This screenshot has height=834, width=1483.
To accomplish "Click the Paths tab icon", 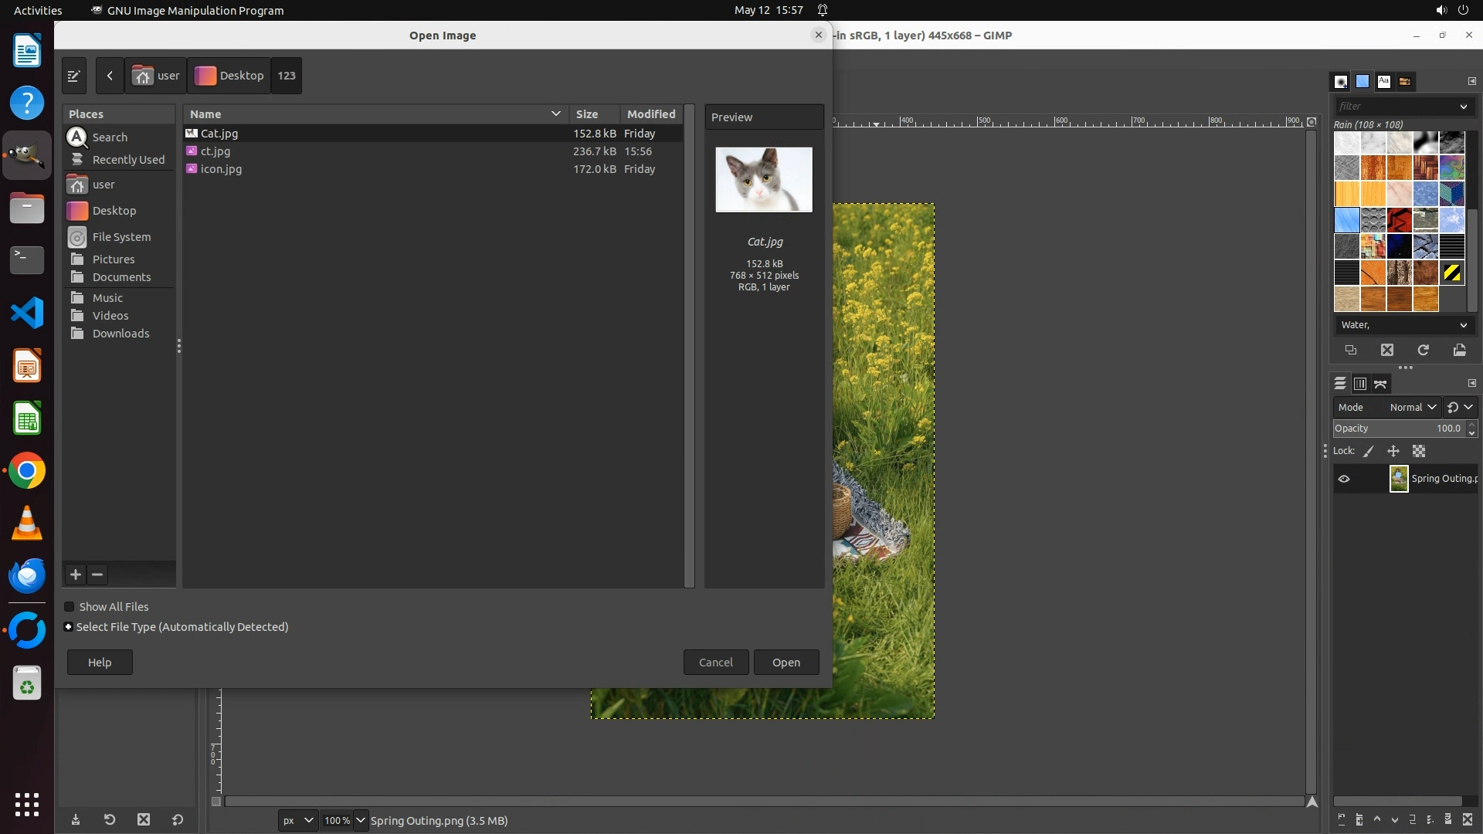I will [x=1380, y=384].
